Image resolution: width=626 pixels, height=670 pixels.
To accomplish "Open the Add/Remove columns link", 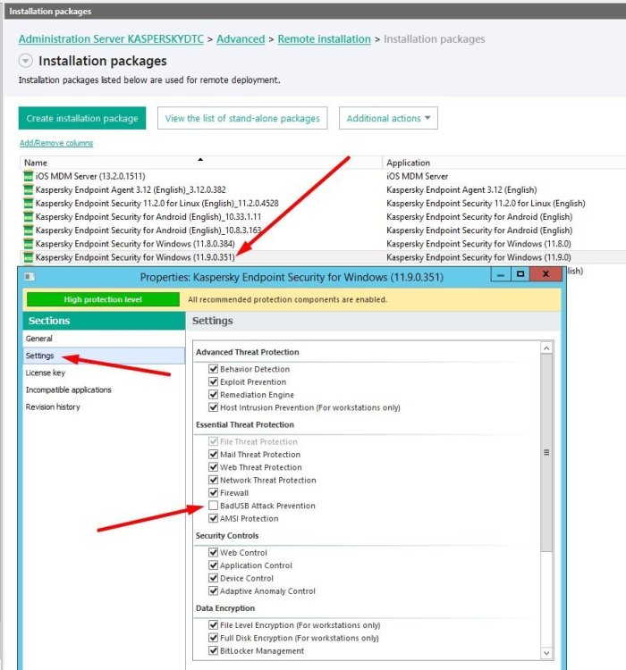I will (x=56, y=143).
